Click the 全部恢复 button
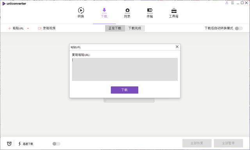The width and height of the screenshot is (250, 150). point(197,143)
